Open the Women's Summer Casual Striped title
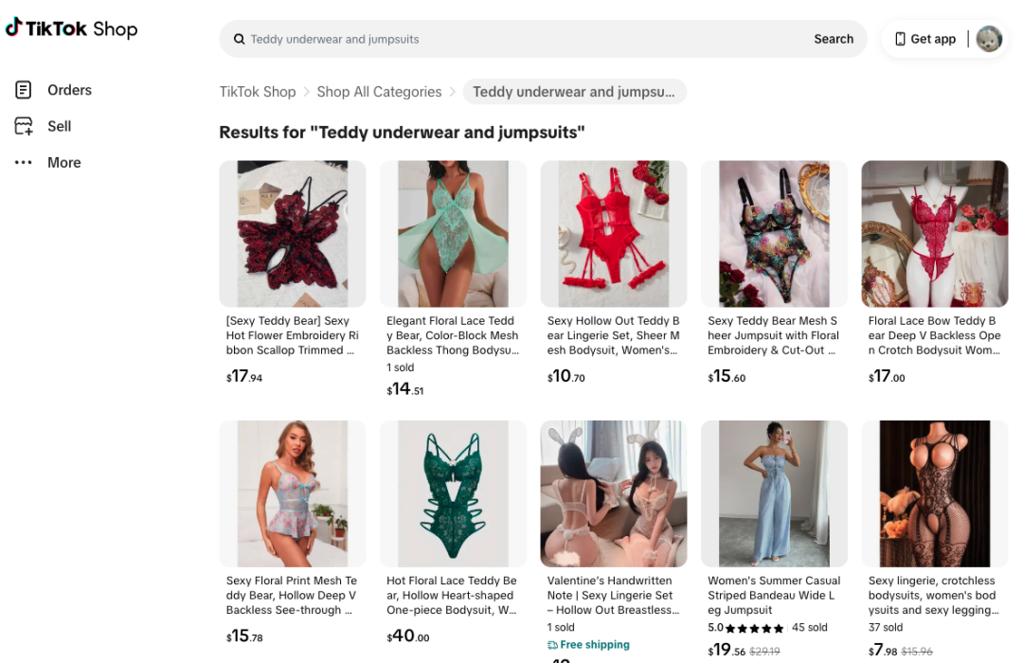 [774, 595]
